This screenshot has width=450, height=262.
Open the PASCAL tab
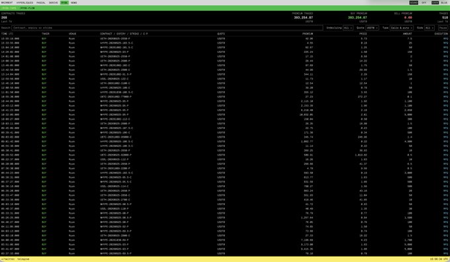41,3
